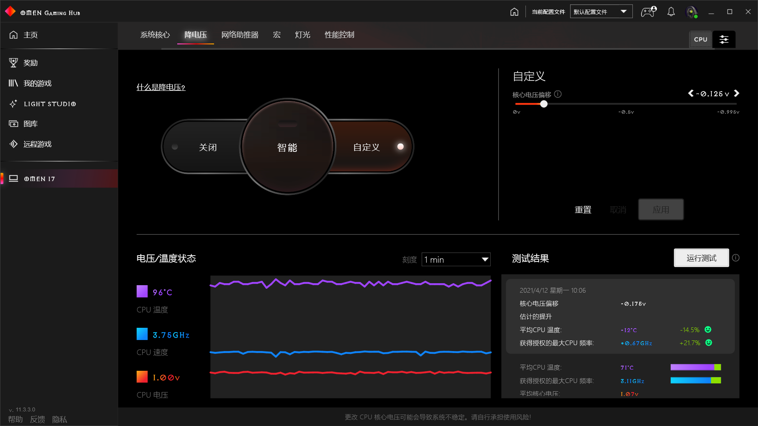The height and width of the screenshot is (426, 758).
Task: Click 运行测试 button
Action: pyautogui.click(x=701, y=258)
